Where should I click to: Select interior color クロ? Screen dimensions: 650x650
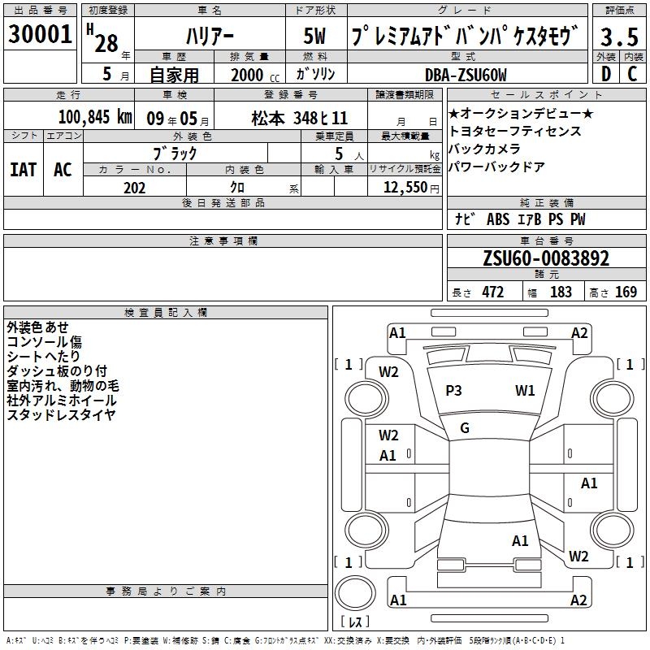point(237,188)
